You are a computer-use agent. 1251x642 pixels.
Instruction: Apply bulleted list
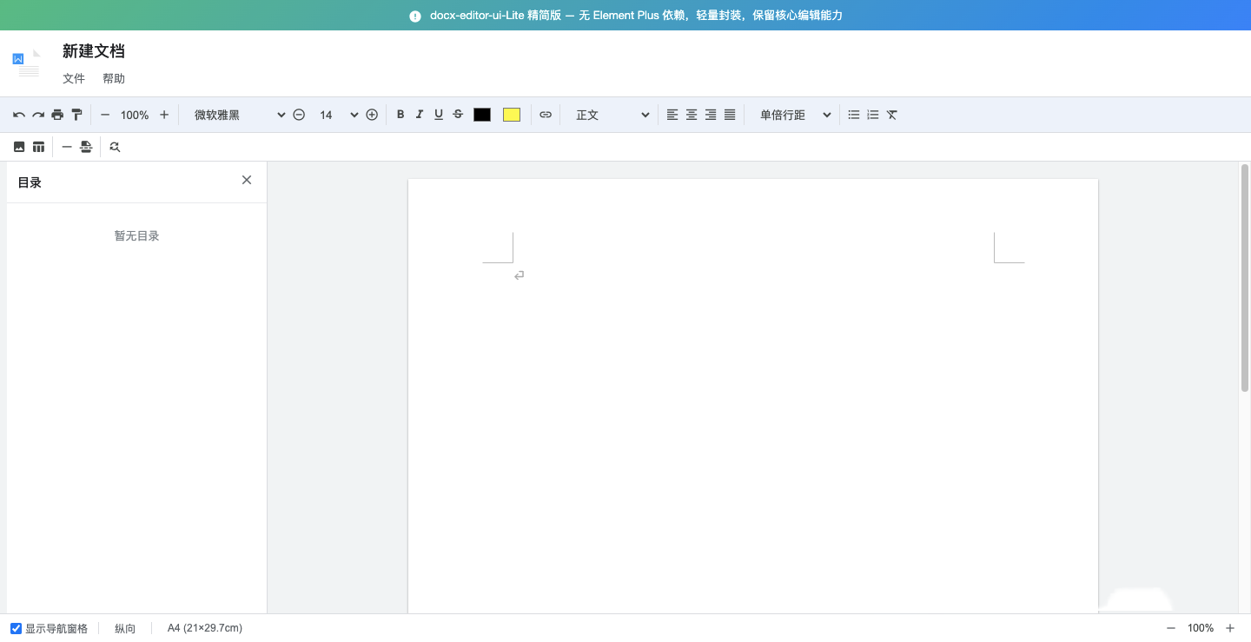coord(854,115)
